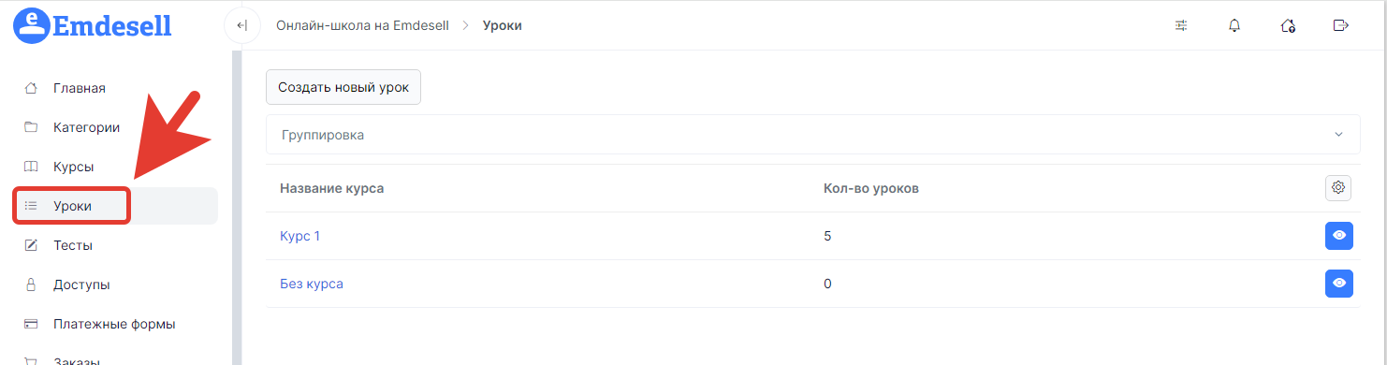Open the Курс 1 link

click(x=299, y=236)
